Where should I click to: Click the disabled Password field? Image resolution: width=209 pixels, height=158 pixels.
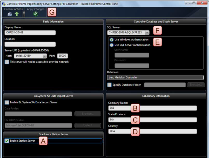pos(132,65)
